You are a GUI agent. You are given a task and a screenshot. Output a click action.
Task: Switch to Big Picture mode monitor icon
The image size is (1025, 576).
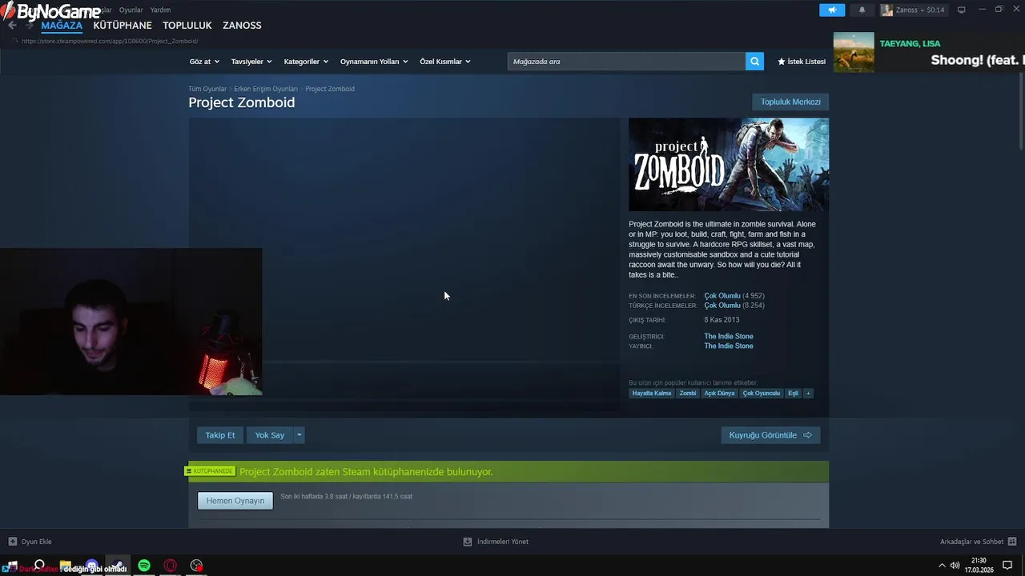[x=962, y=10]
